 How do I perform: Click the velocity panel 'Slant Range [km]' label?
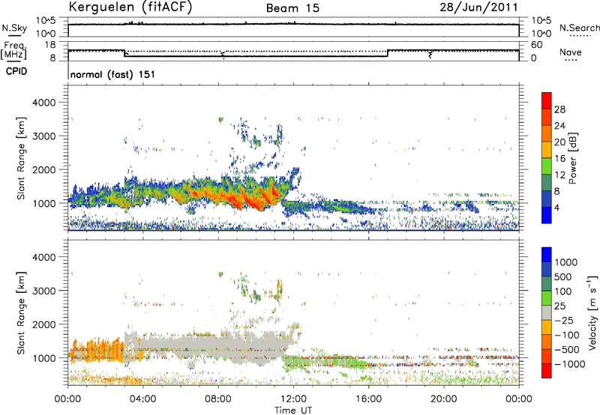[x=21, y=312]
